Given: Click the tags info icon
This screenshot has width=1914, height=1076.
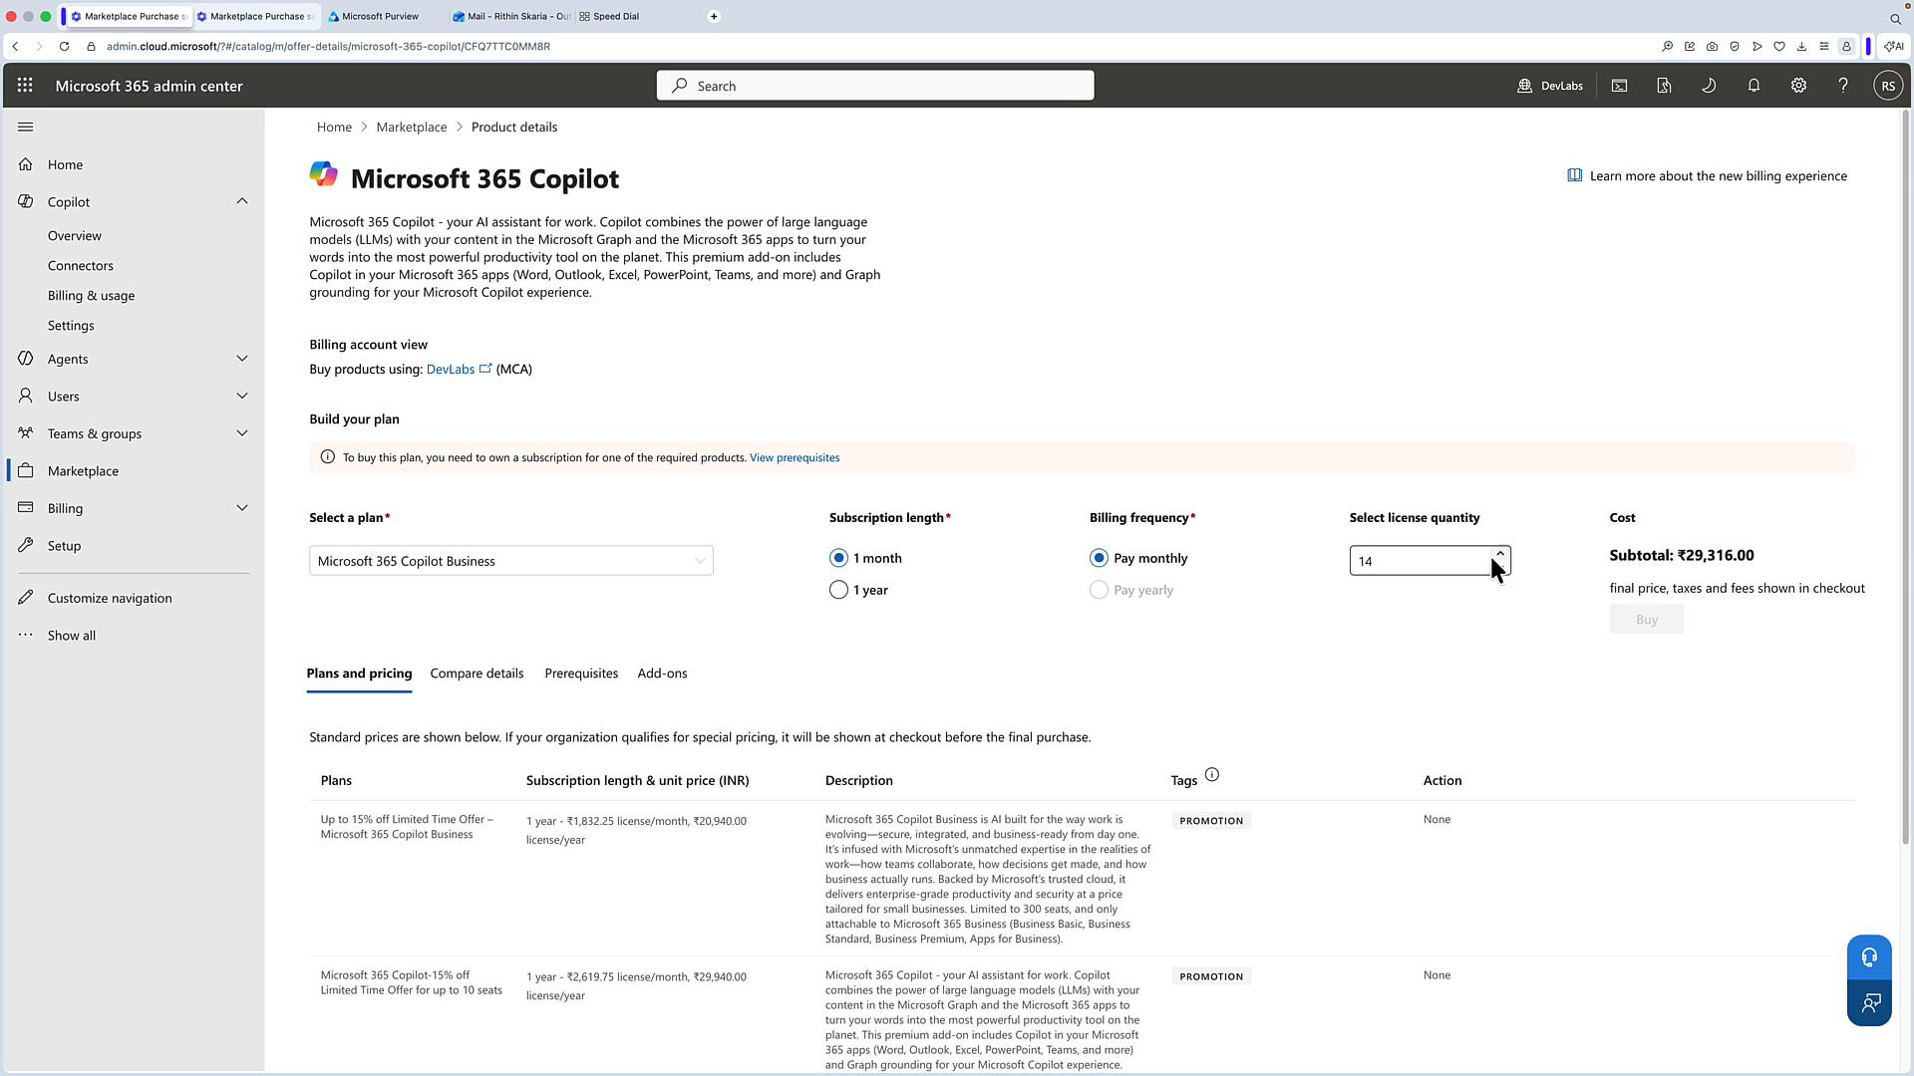Looking at the screenshot, I should pyautogui.click(x=1211, y=774).
